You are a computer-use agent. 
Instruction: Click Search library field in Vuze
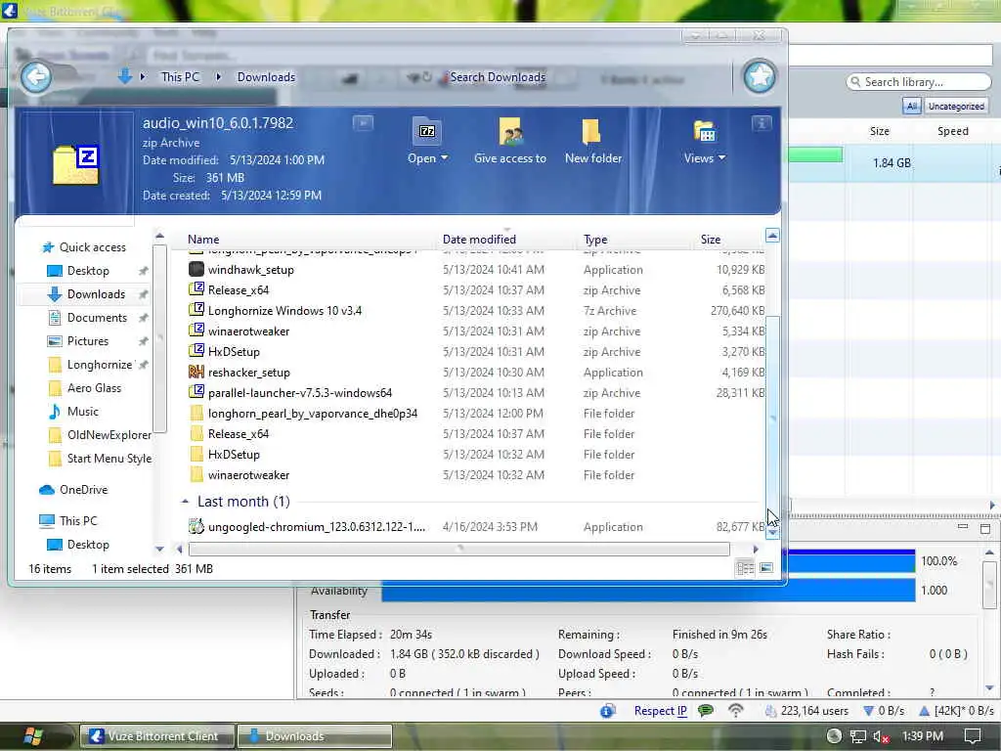(x=919, y=82)
